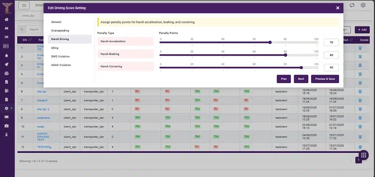
Task: Open the settings gear in the top right
Action: [x=363, y=5]
